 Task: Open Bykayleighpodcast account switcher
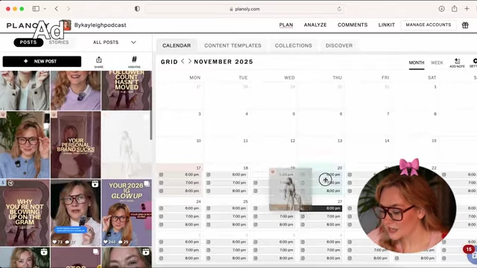pos(100,25)
